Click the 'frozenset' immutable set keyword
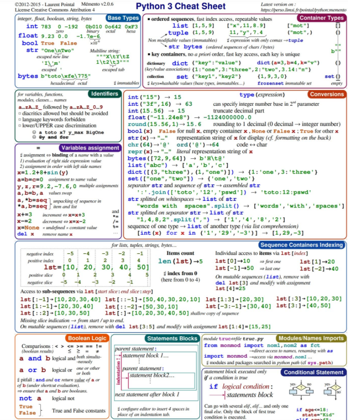 [x=270, y=83]
